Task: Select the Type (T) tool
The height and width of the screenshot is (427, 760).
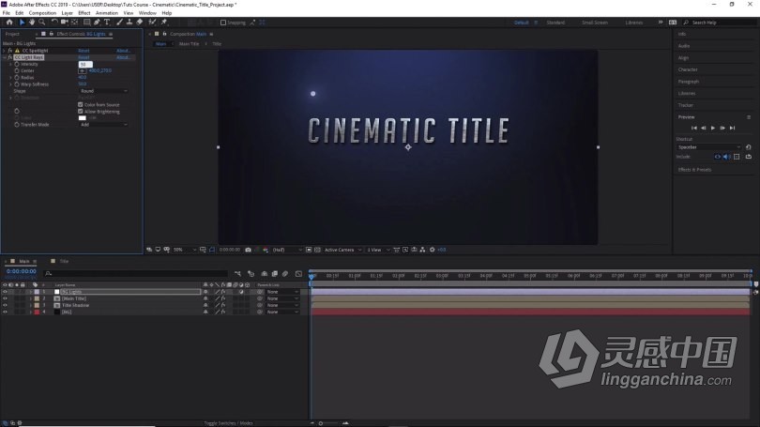Action: pos(107,23)
